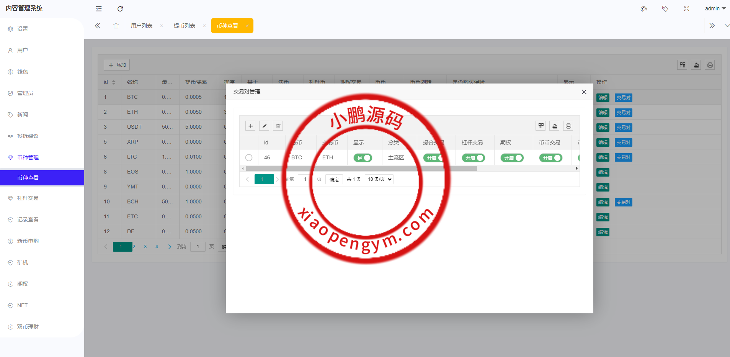Open the 钱包 sidebar menu item
The height and width of the screenshot is (357, 730).
click(x=23, y=72)
